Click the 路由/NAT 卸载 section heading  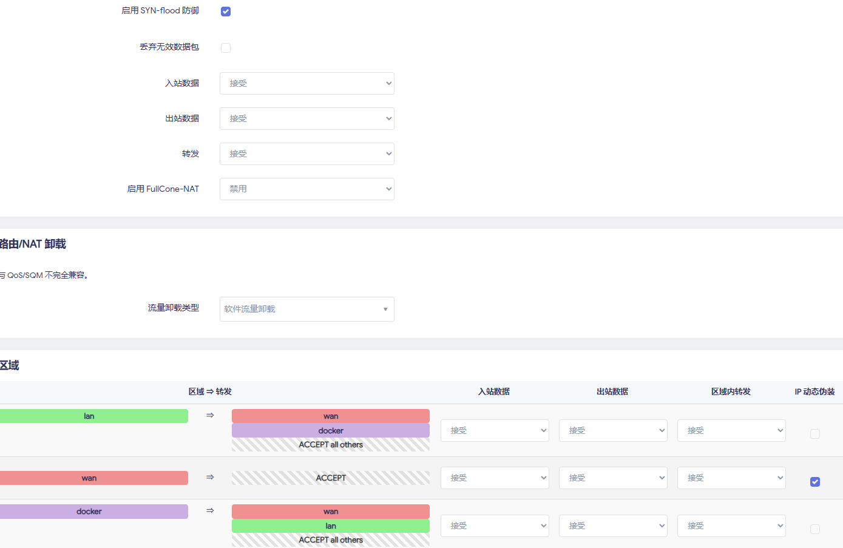coord(33,243)
